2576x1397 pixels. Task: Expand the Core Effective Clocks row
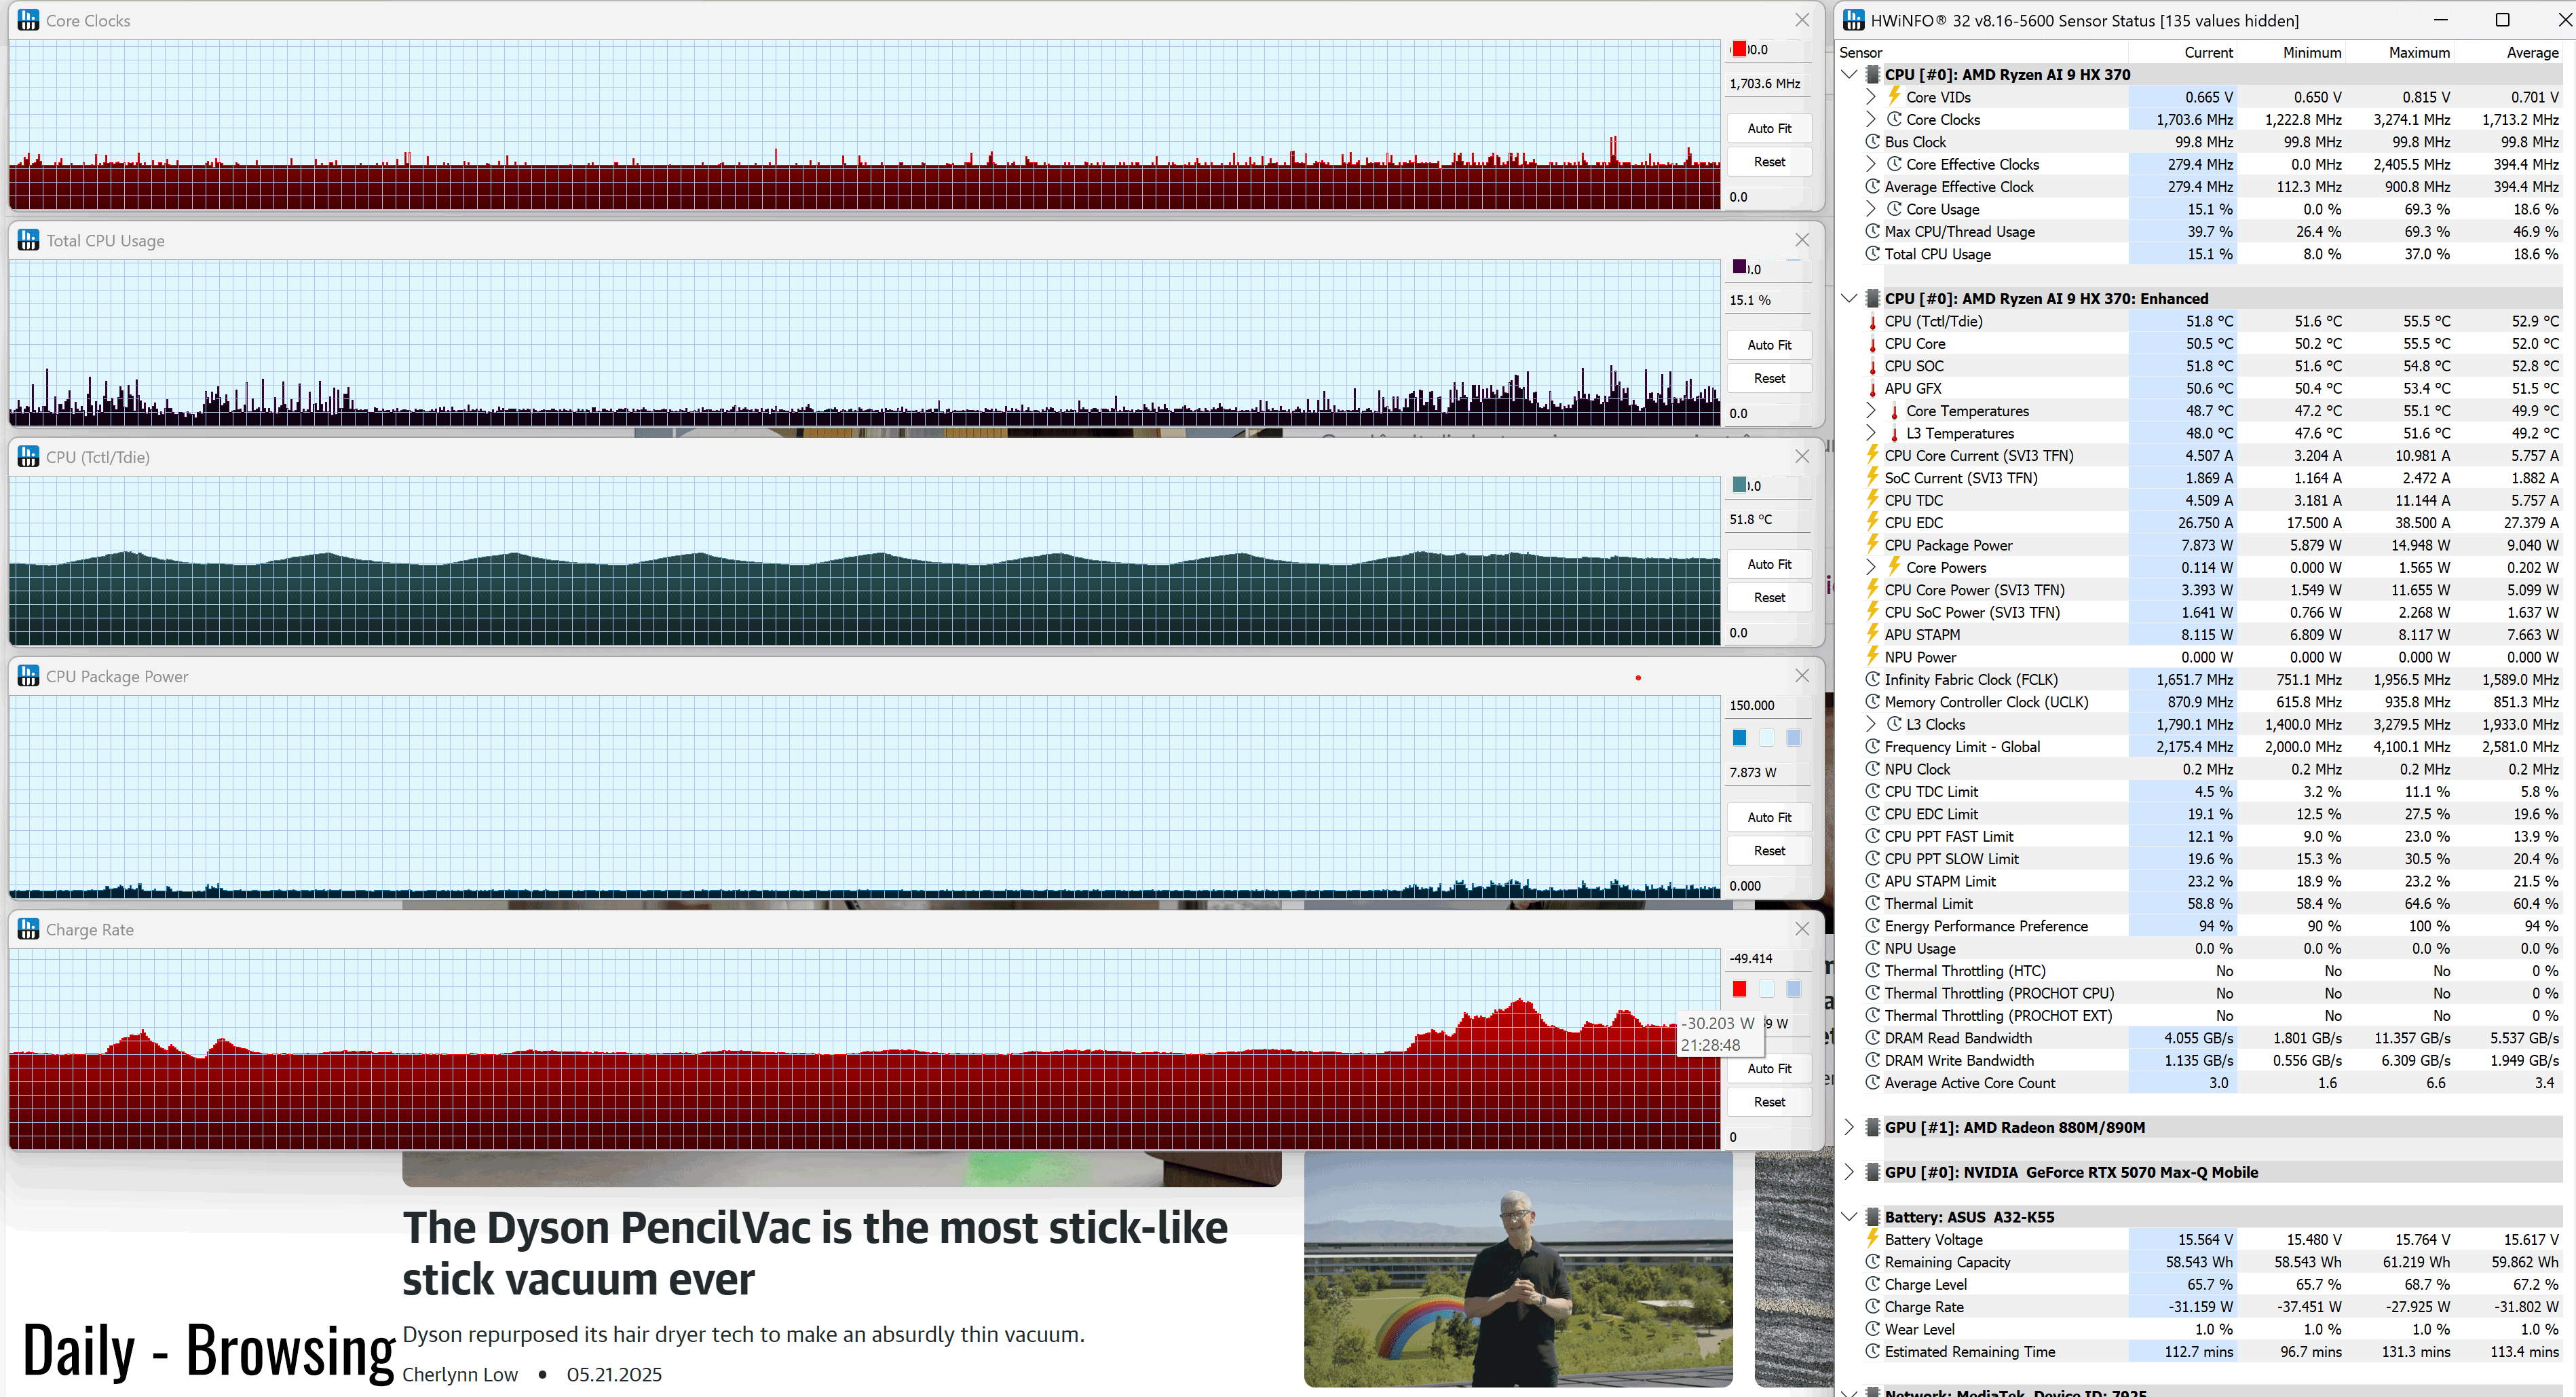point(1870,164)
